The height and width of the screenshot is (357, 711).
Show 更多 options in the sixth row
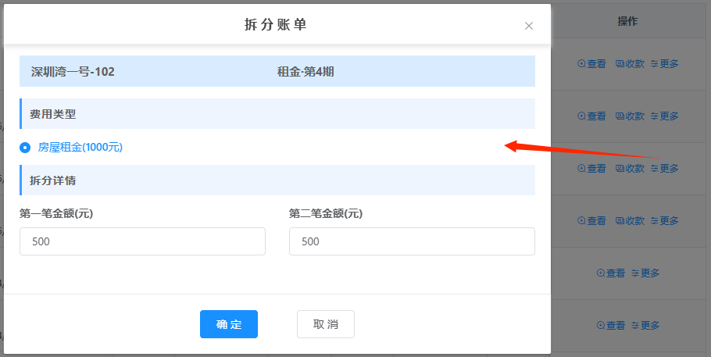pyautogui.click(x=645, y=326)
